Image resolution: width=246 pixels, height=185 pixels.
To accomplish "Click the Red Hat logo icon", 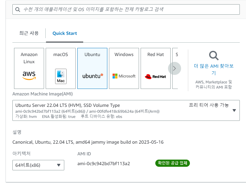I will pyautogui.click(x=155, y=77).
